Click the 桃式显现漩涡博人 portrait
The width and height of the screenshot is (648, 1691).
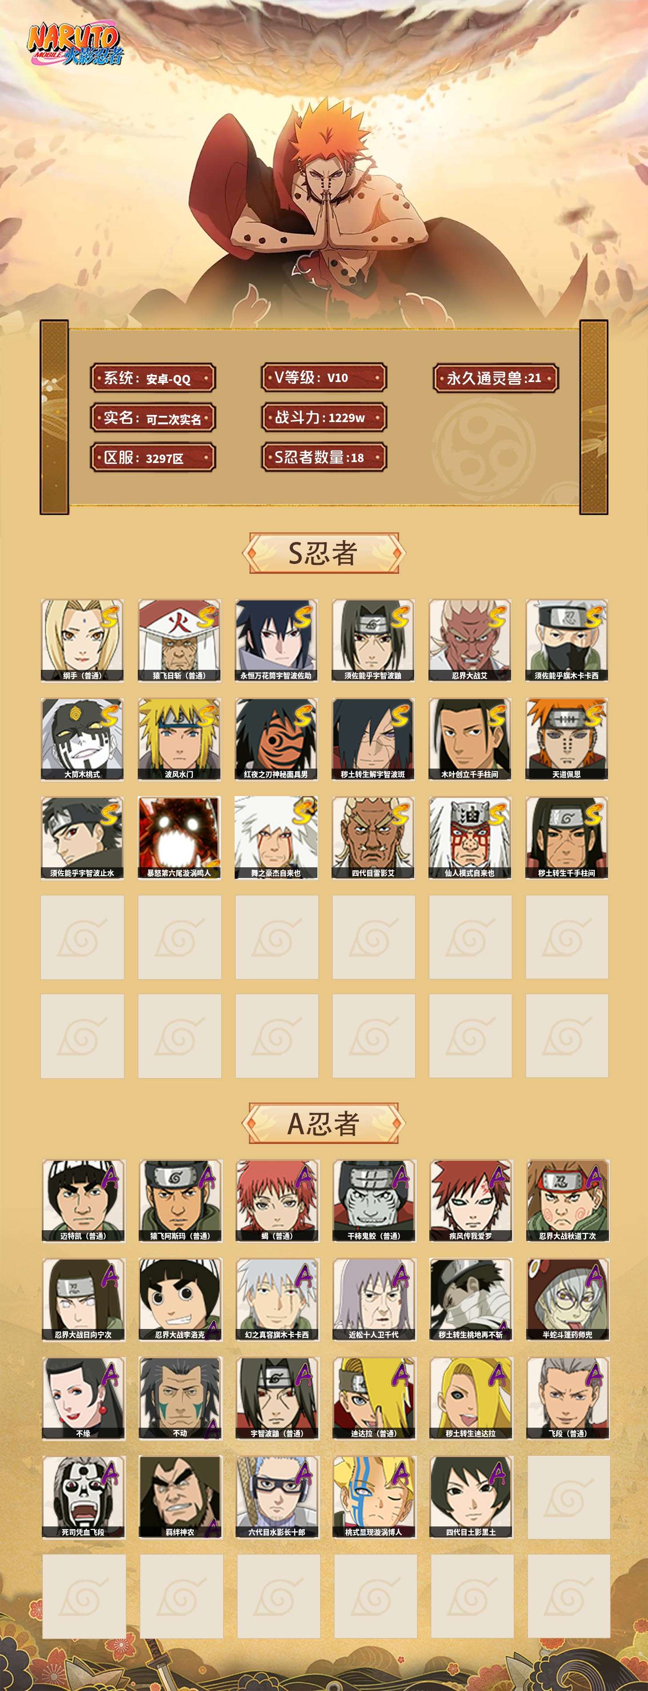click(374, 1497)
